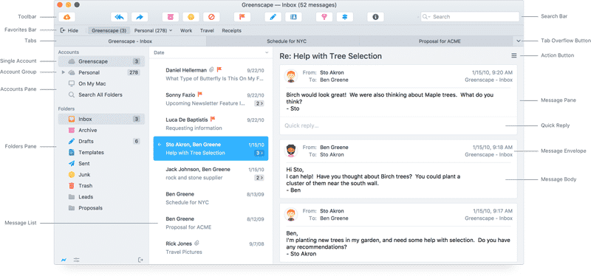Click Sto Akron's avatar on the 9:20 AM message

pyautogui.click(x=290, y=76)
